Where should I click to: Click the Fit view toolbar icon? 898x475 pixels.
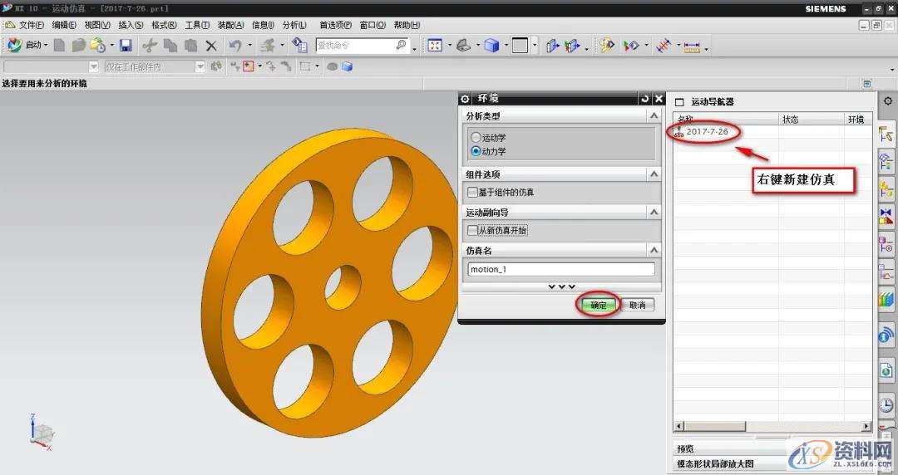coord(434,46)
